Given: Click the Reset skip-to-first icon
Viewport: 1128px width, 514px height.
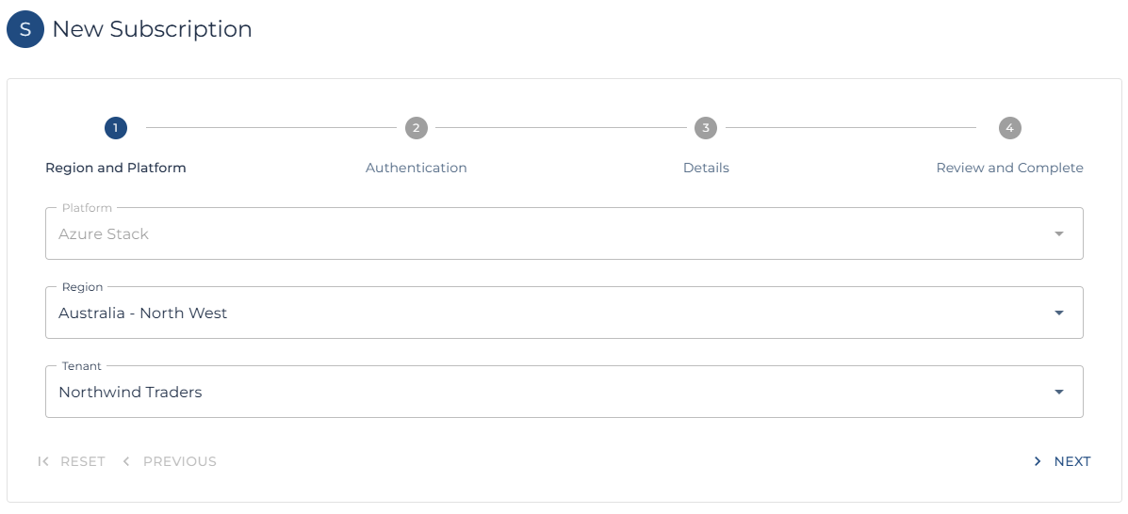Looking at the screenshot, I should click(x=43, y=461).
